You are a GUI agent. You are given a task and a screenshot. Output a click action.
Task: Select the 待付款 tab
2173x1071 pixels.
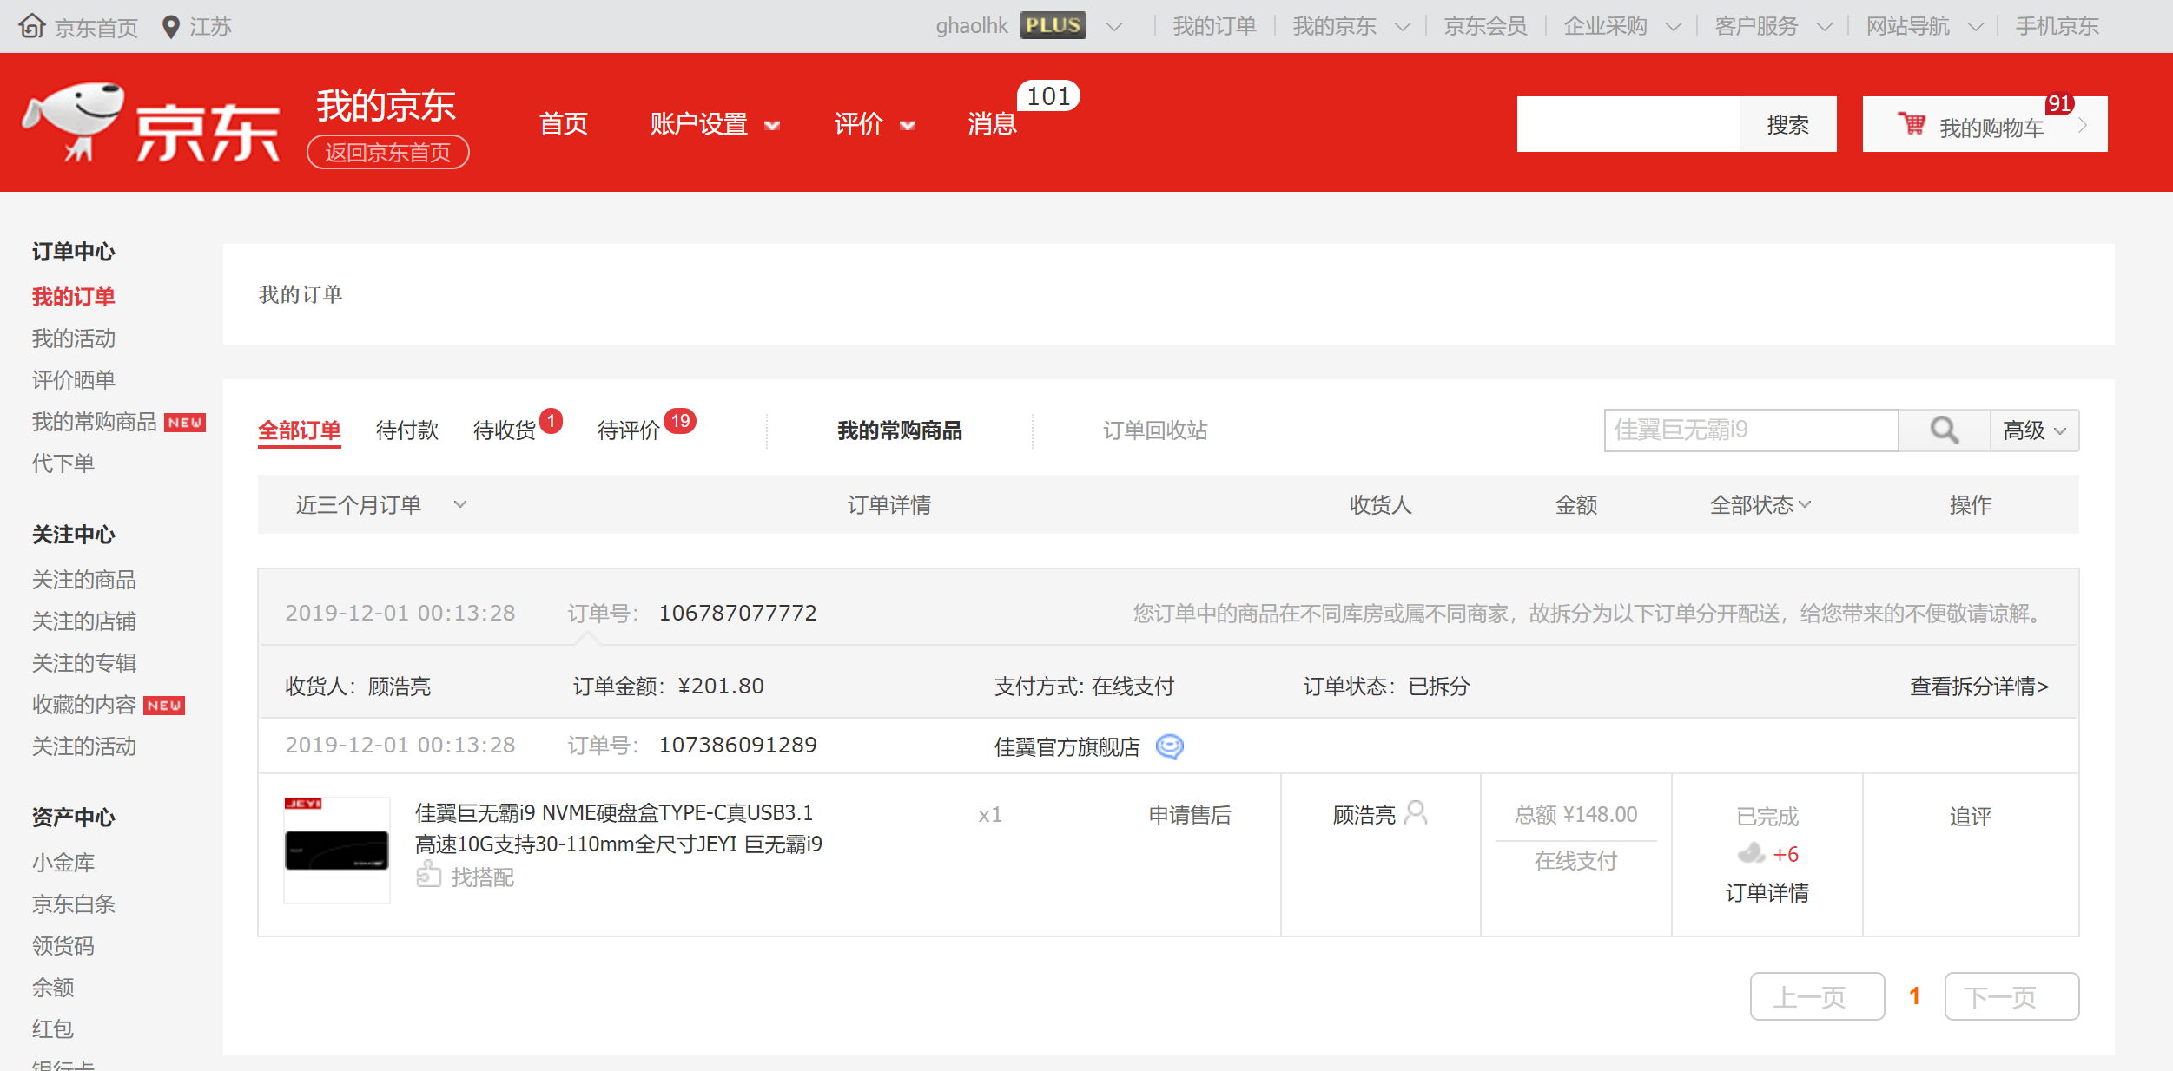tap(406, 430)
